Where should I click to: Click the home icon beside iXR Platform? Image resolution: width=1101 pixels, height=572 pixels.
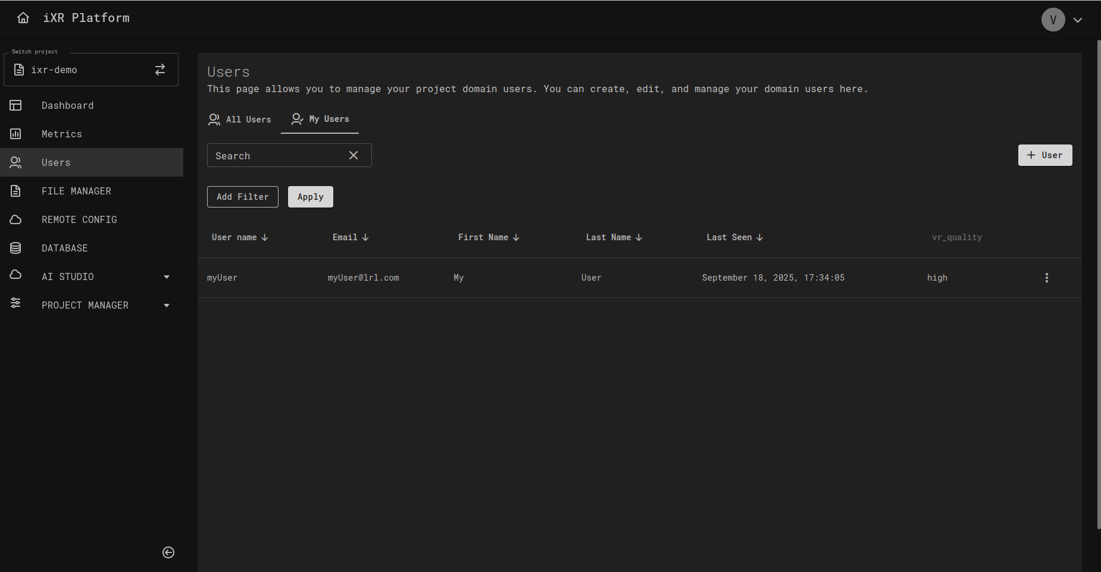23,18
